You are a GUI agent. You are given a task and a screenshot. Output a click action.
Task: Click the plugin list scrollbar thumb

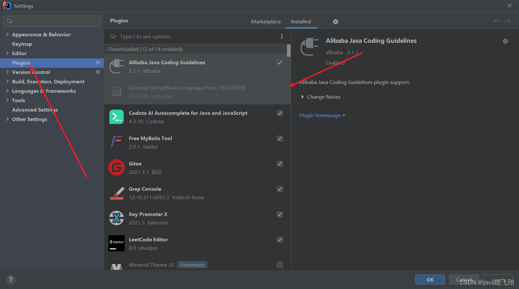[x=289, y=50]
